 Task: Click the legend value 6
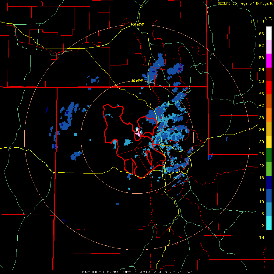pyautogui.click(x=263, y=214)
